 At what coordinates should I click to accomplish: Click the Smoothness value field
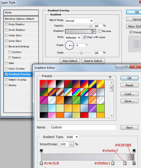pyautogui.click(x=64, y=144)
